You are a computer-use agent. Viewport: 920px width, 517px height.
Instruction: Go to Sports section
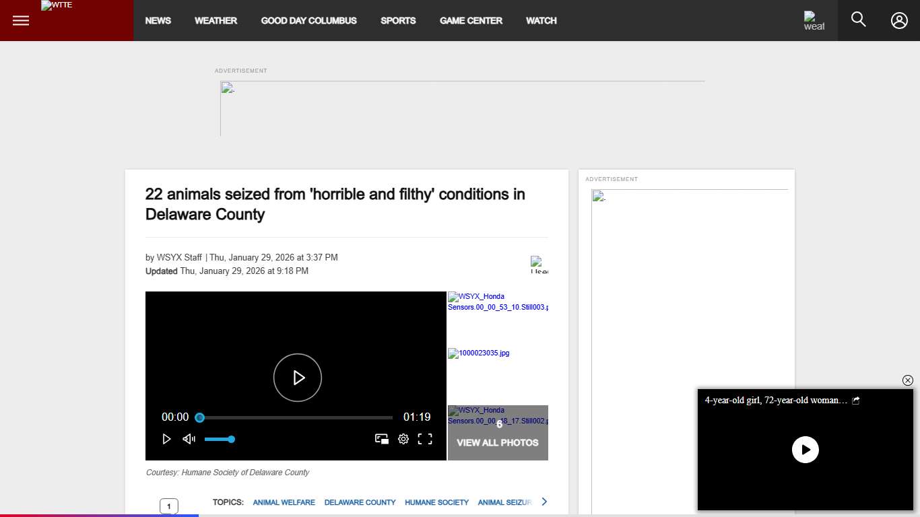tap(398, 20)
